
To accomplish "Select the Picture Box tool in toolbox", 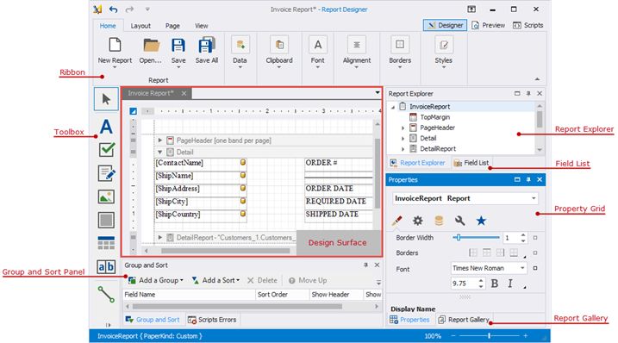I will point(106,196).
